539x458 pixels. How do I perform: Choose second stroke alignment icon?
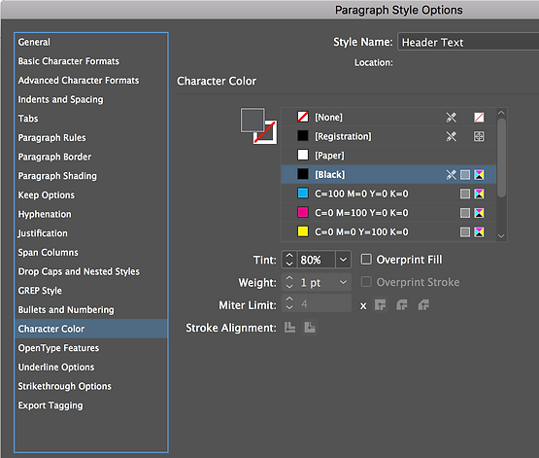click(x=310, y=328)
